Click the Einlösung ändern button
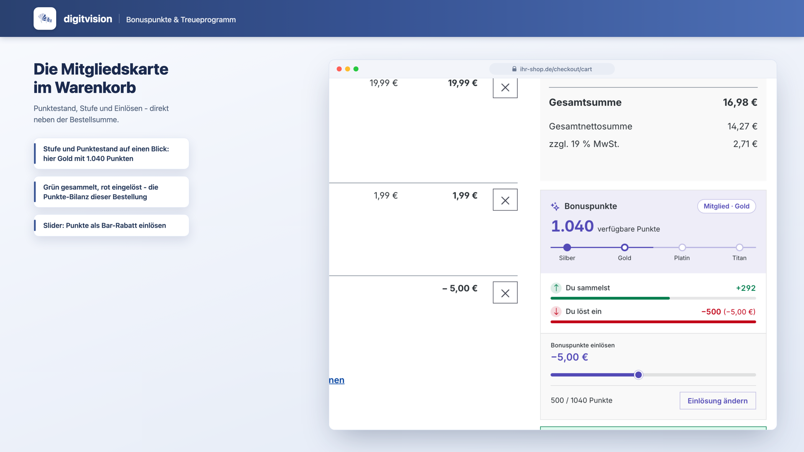This screenshot has height=452, width=804. click(x=717, y=401)
